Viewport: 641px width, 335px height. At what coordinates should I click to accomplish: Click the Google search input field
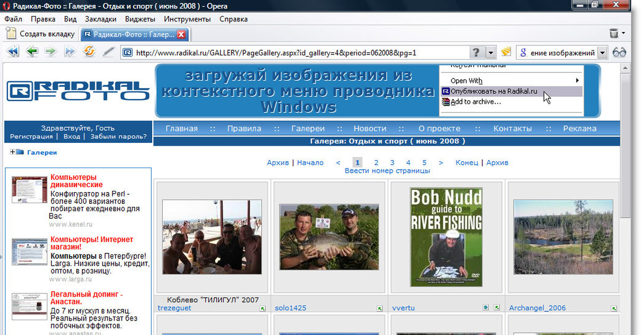coord(563,53)
